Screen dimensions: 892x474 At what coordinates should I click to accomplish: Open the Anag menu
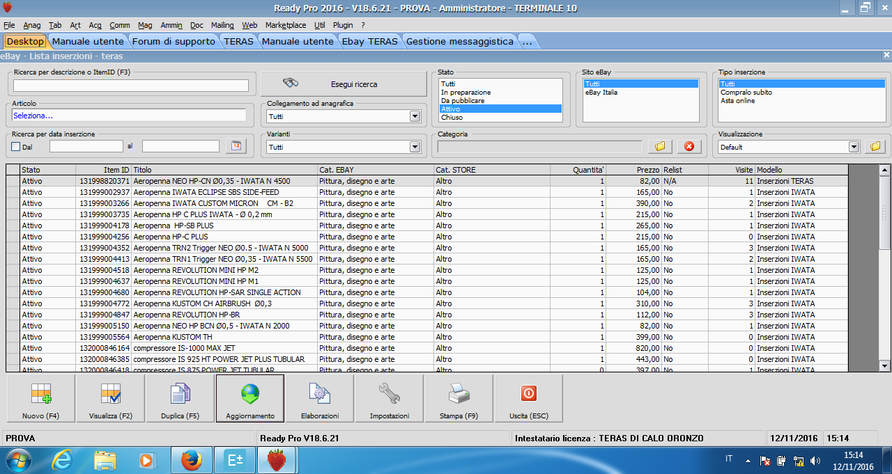[32, 25]
